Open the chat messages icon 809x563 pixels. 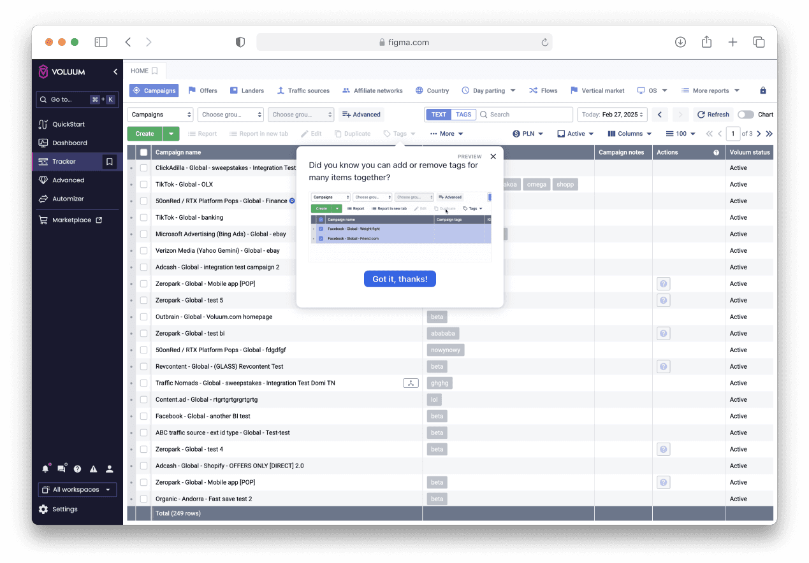(61, 469)
